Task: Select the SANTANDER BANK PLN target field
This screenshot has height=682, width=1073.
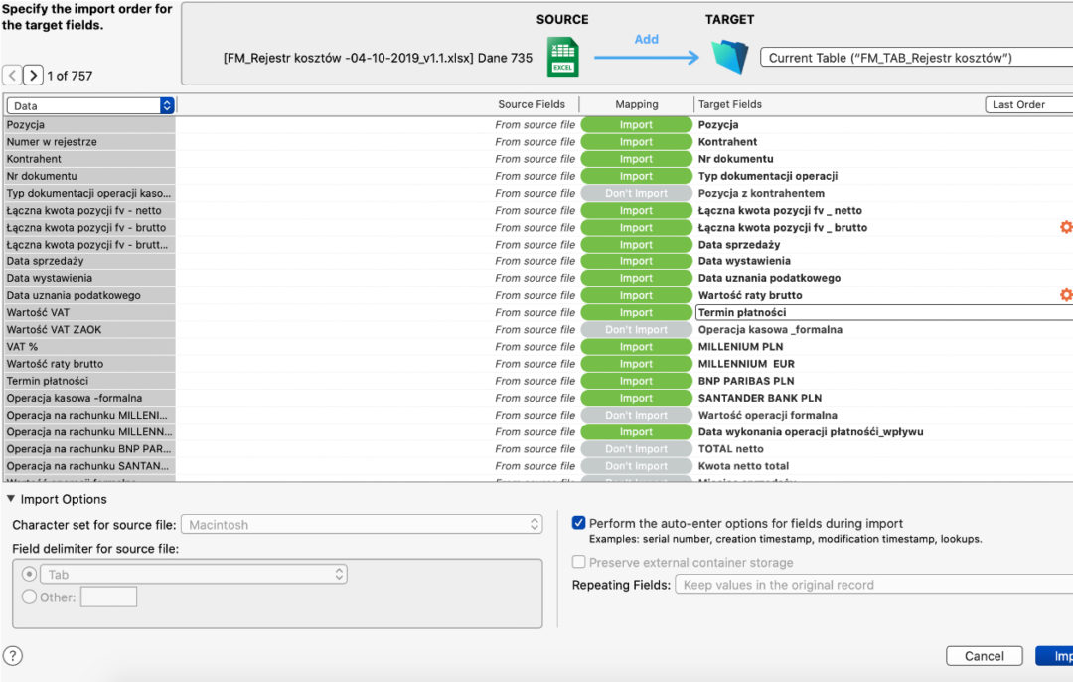Action: click(x=760, y=398)
